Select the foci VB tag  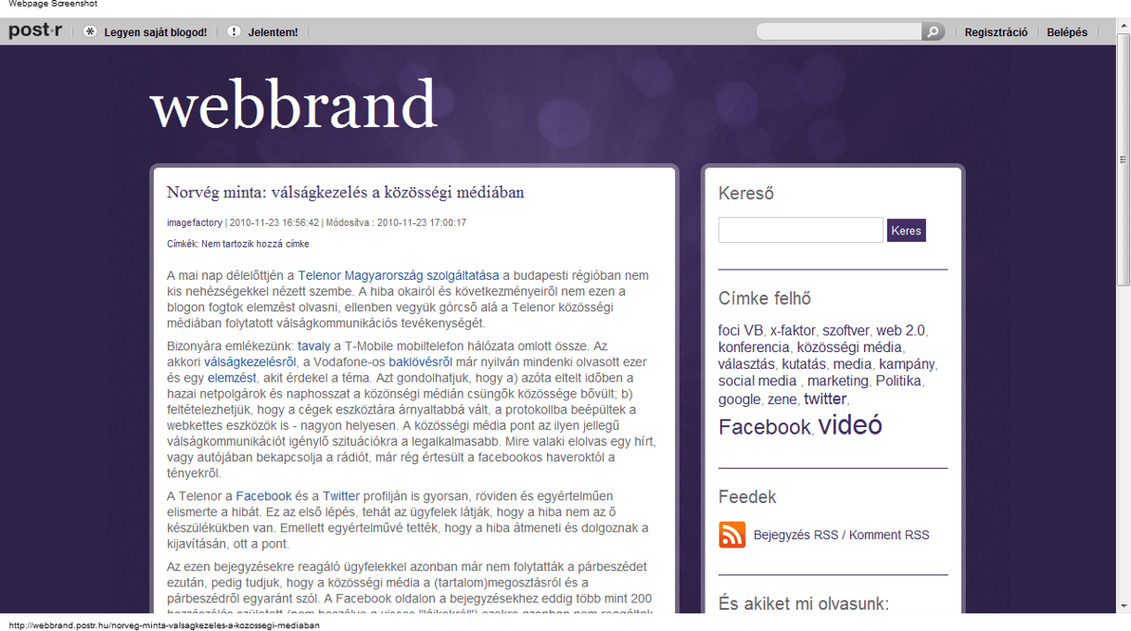741,330
